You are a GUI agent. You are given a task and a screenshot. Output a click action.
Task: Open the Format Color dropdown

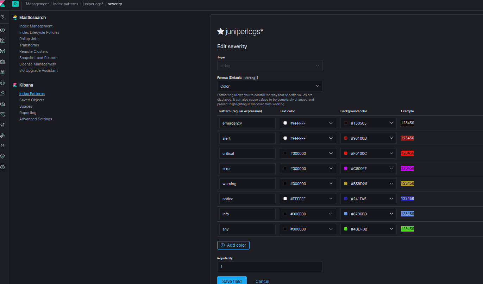270,86
